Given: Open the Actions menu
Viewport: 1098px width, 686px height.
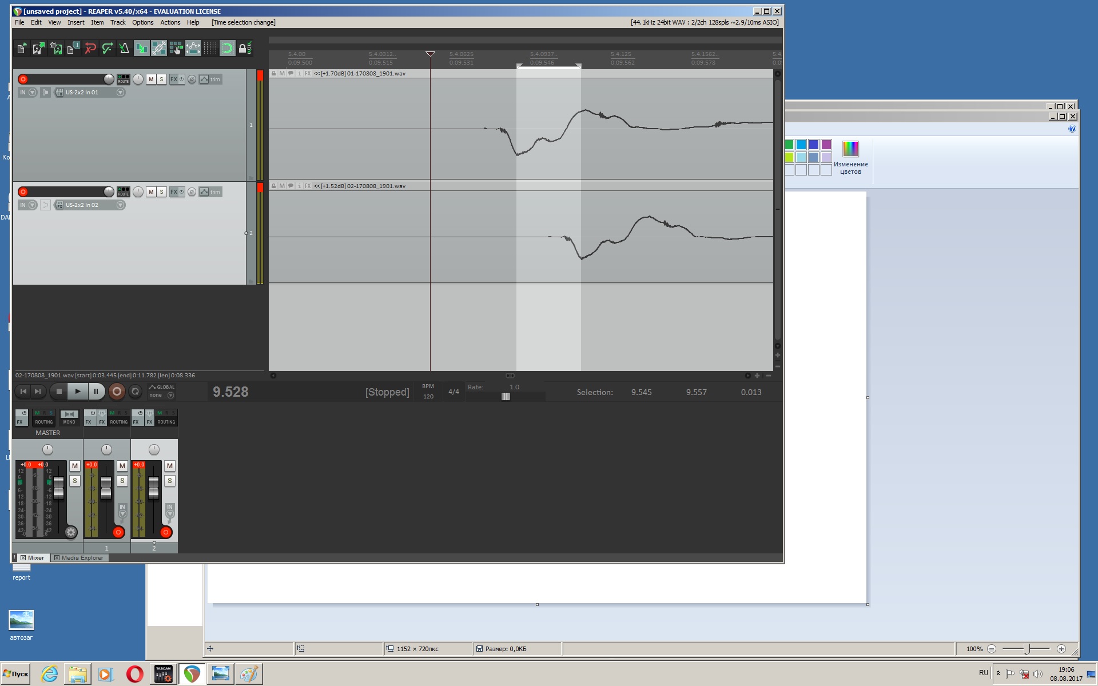Looking at the screenshot, I should 170,22.
